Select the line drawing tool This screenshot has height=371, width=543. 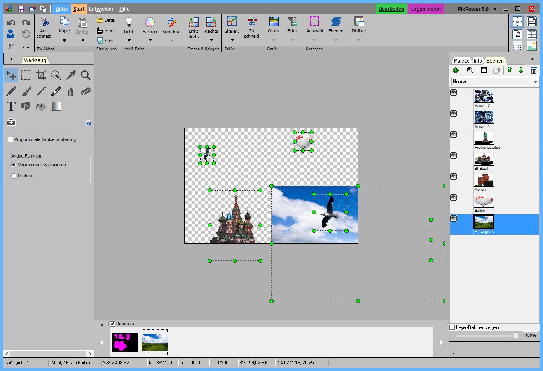[41, 91]
